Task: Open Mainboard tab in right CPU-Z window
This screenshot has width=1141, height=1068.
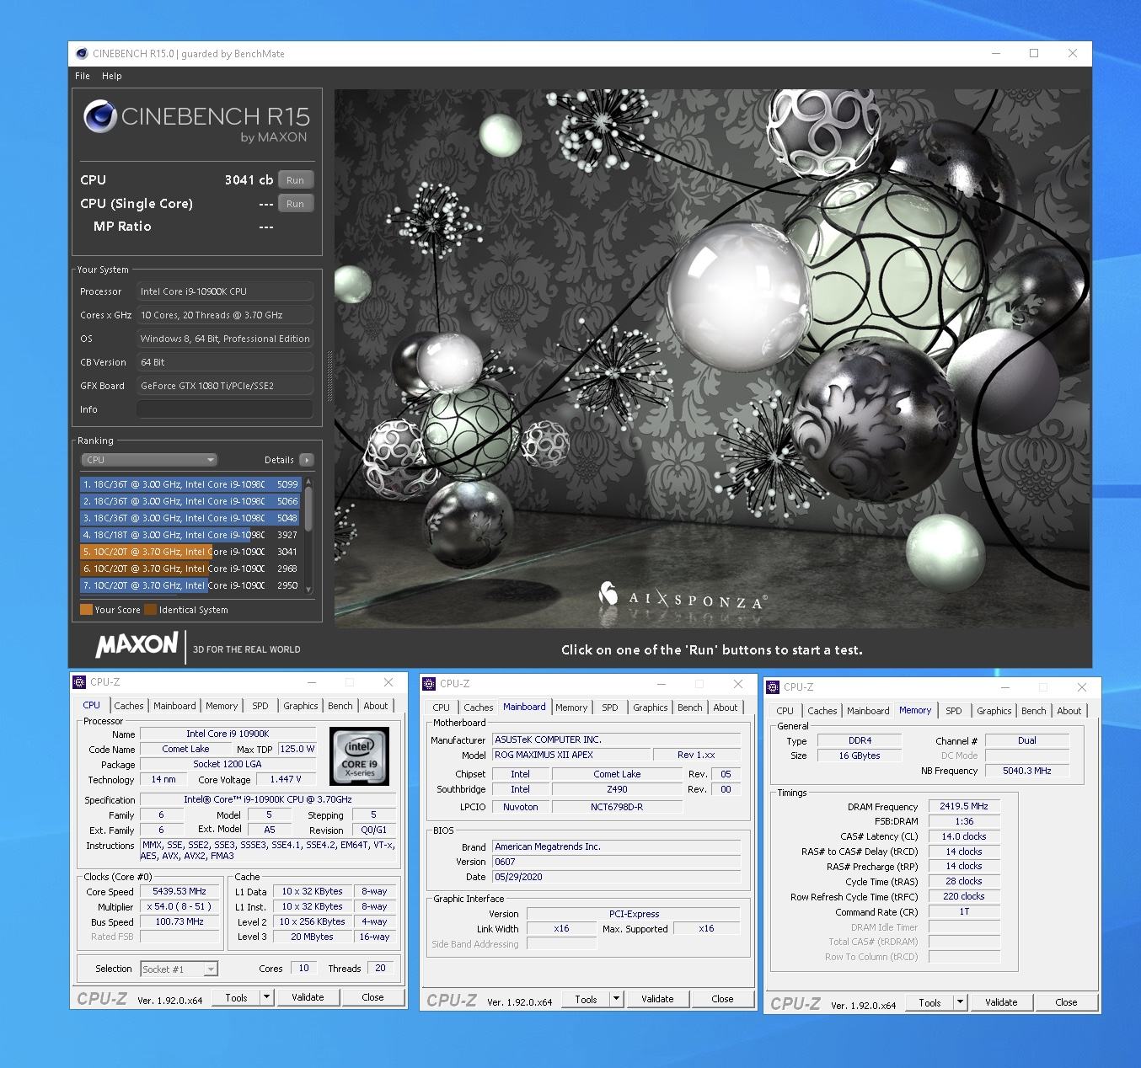Action: pos(868,711)
